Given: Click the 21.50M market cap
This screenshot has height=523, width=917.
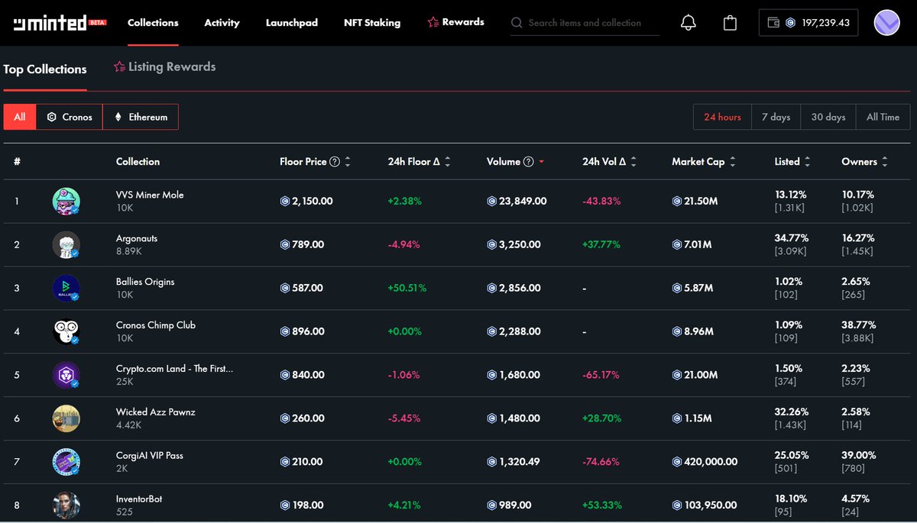Looking at the screenshot, I should tap(694, 202).
